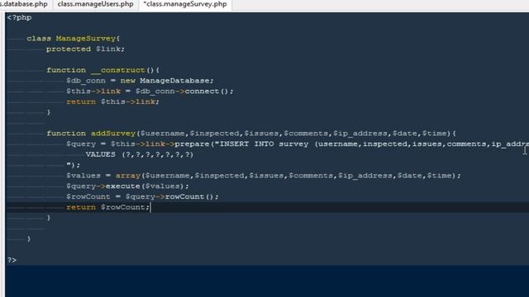529x297 pixels.
Task: Click the 'array' keyword in $values line
Action: click(128, 176)
